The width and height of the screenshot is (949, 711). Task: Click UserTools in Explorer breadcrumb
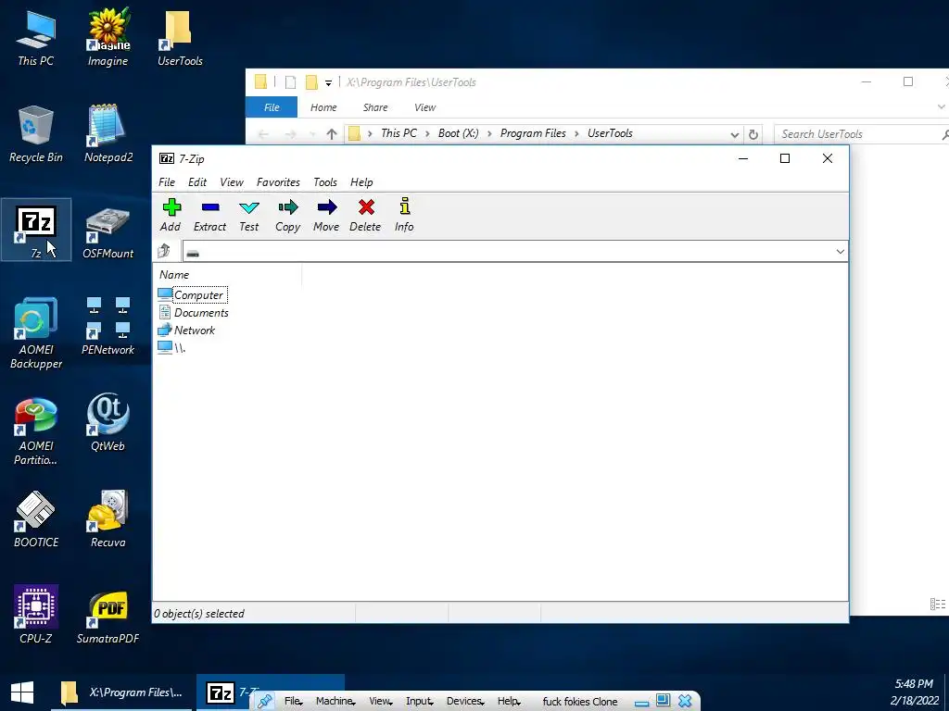pyautogui.click(x=610, y=133)
